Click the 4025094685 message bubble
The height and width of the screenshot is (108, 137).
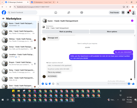pyautogui.click(x=52, y=76)
